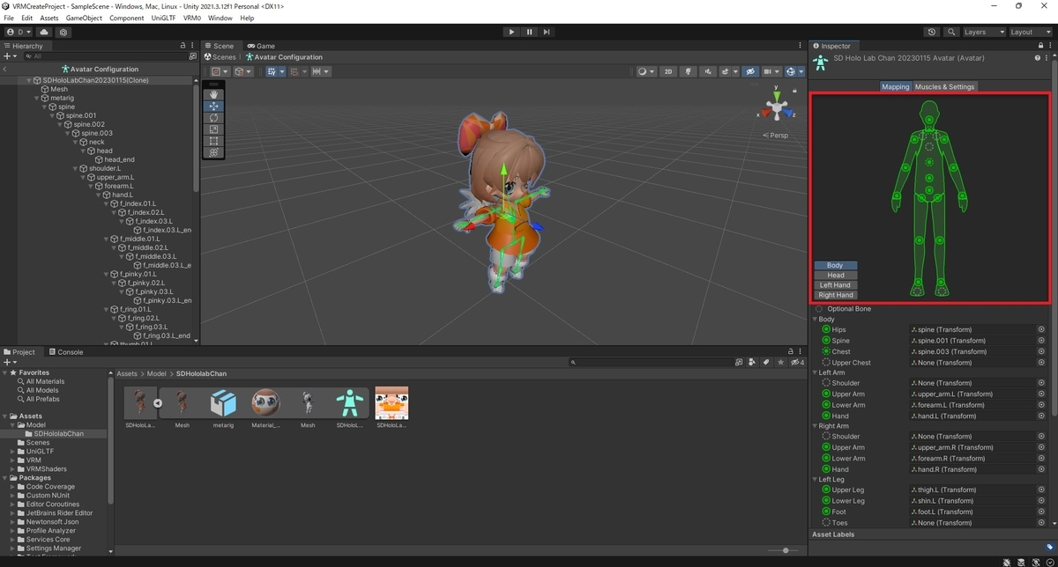Expand the Packages tree in Project

tap(5, 478)
